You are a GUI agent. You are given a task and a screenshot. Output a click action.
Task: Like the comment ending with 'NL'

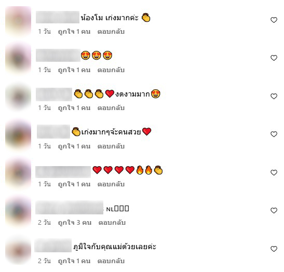[x=274, y=210]
